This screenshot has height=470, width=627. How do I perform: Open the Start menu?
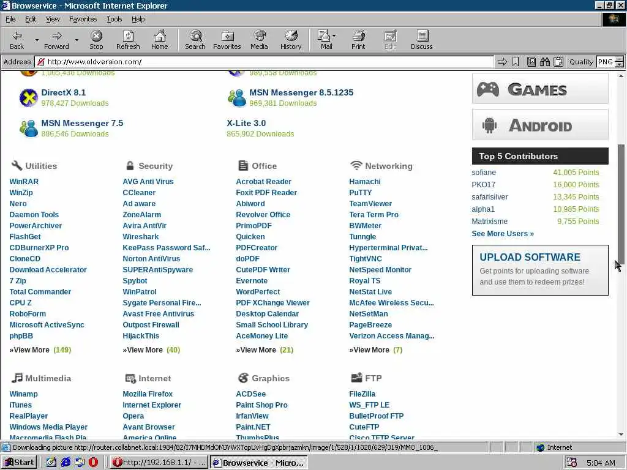(x=19, y=463)
